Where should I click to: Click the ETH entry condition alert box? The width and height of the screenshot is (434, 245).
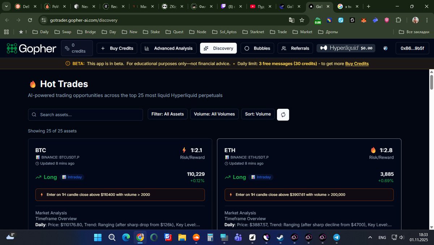309,195
